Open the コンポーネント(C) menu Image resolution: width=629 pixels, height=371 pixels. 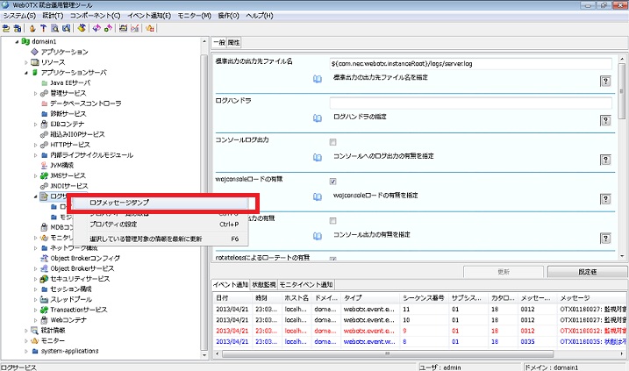[x=95, y=16]
